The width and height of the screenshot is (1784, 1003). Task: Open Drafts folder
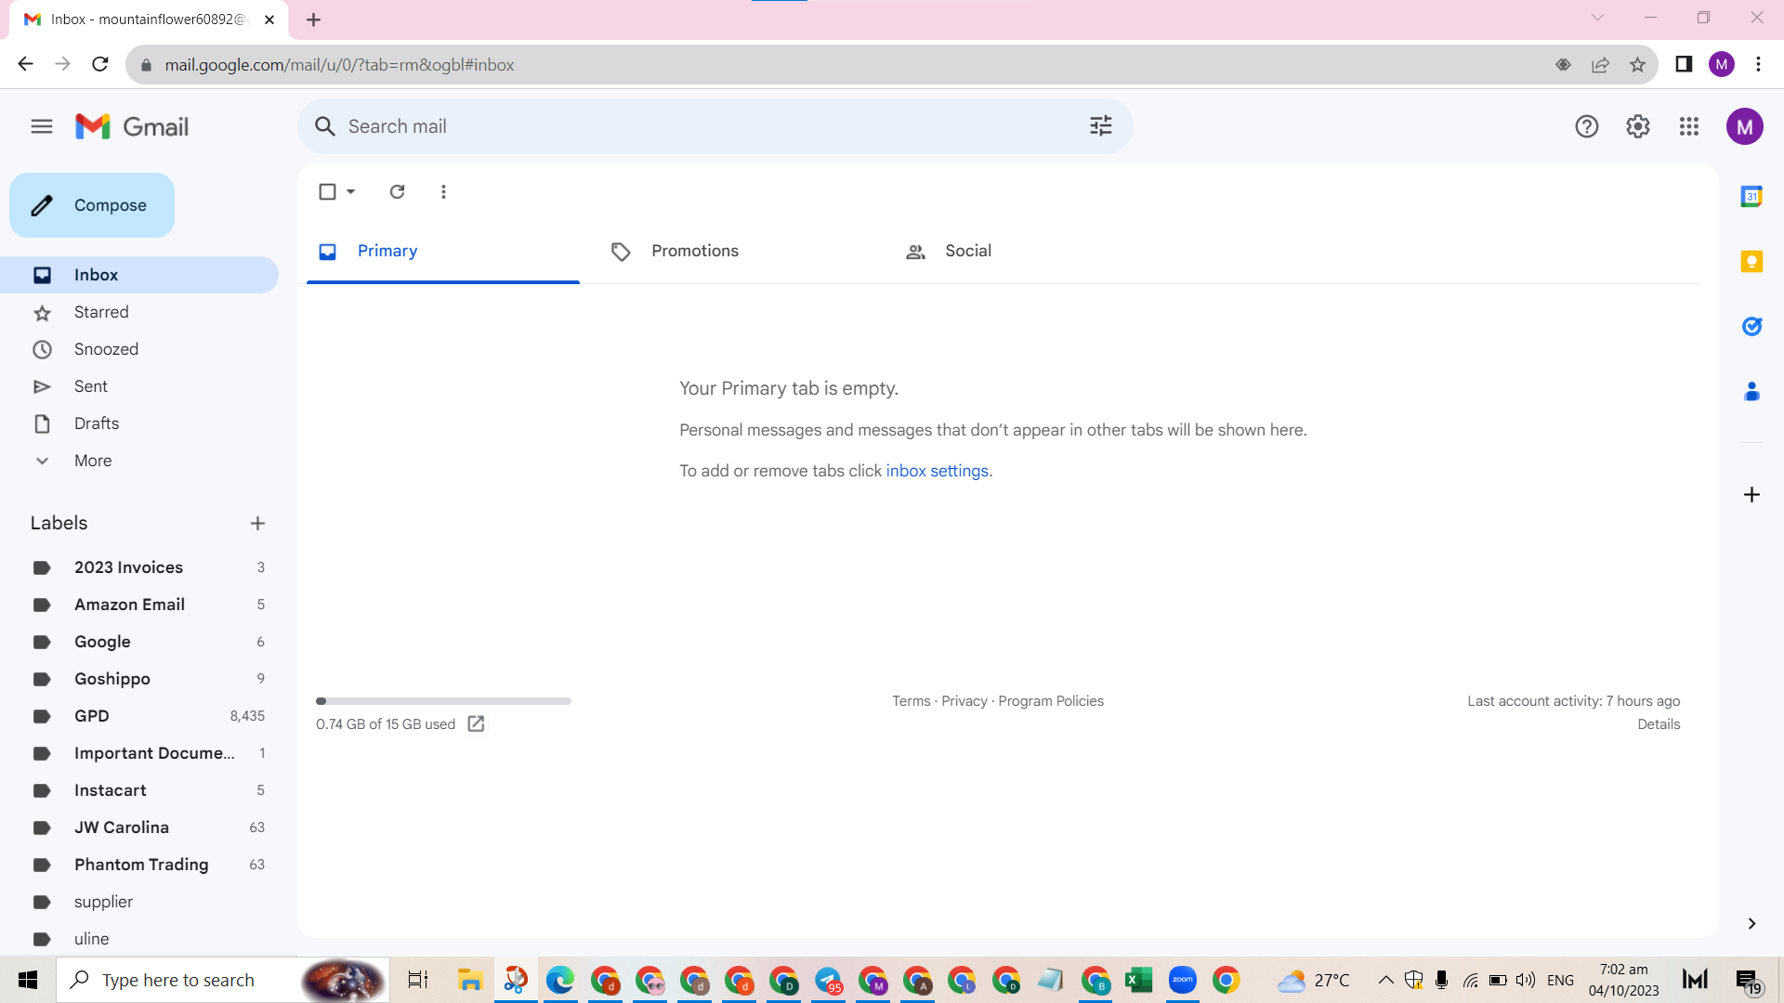(x=139, y=423)
